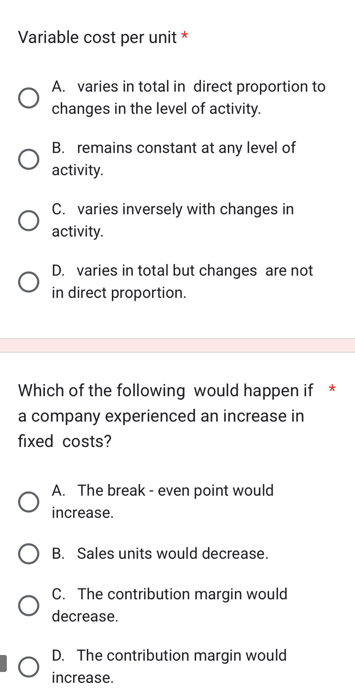Click the text 'Sales units would decrease.'
Image resolution: width=355 pixels, height=689 pixels.
160,553
